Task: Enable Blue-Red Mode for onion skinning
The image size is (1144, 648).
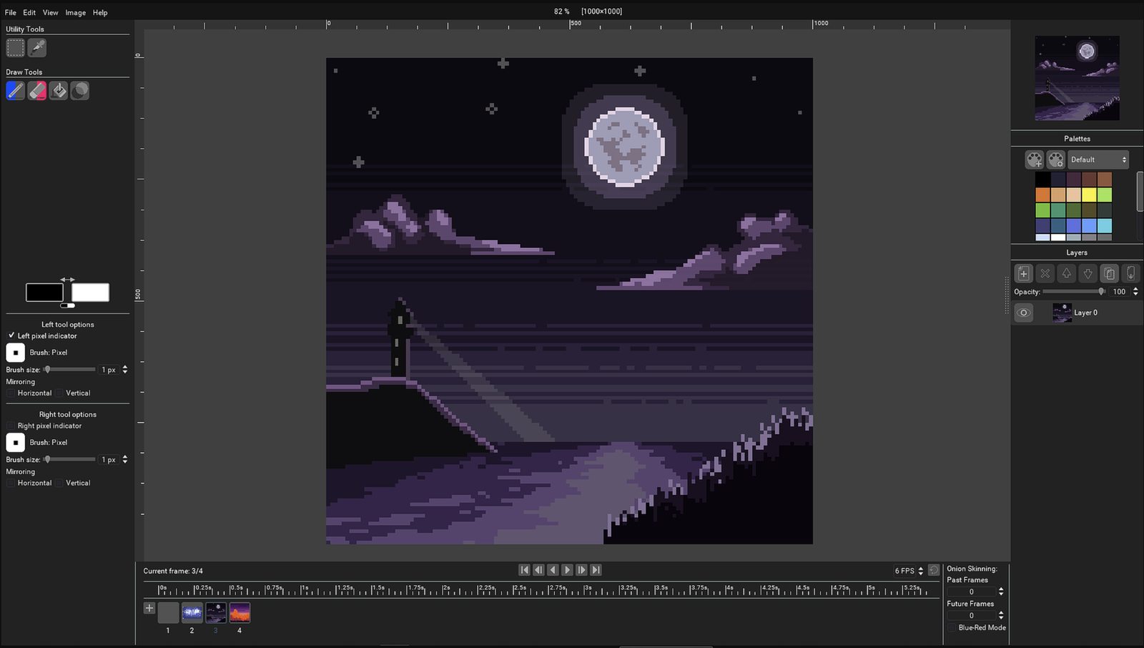Action: coord(952,627)
